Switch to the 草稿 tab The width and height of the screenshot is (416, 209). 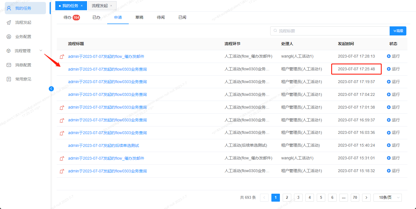click(x=139, y=17)
